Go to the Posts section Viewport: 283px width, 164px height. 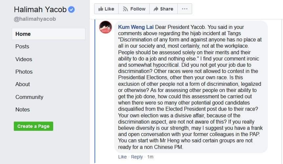pyautogui.click(x=22, y=46)
